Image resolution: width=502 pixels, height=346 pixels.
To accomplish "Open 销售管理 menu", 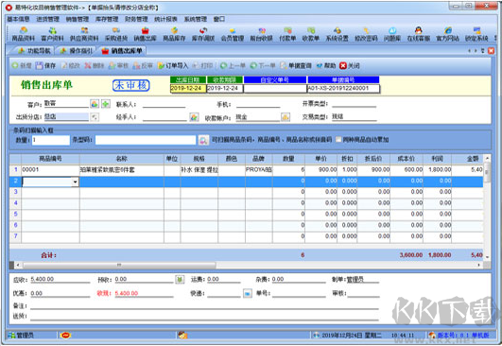I will point(78,19).
